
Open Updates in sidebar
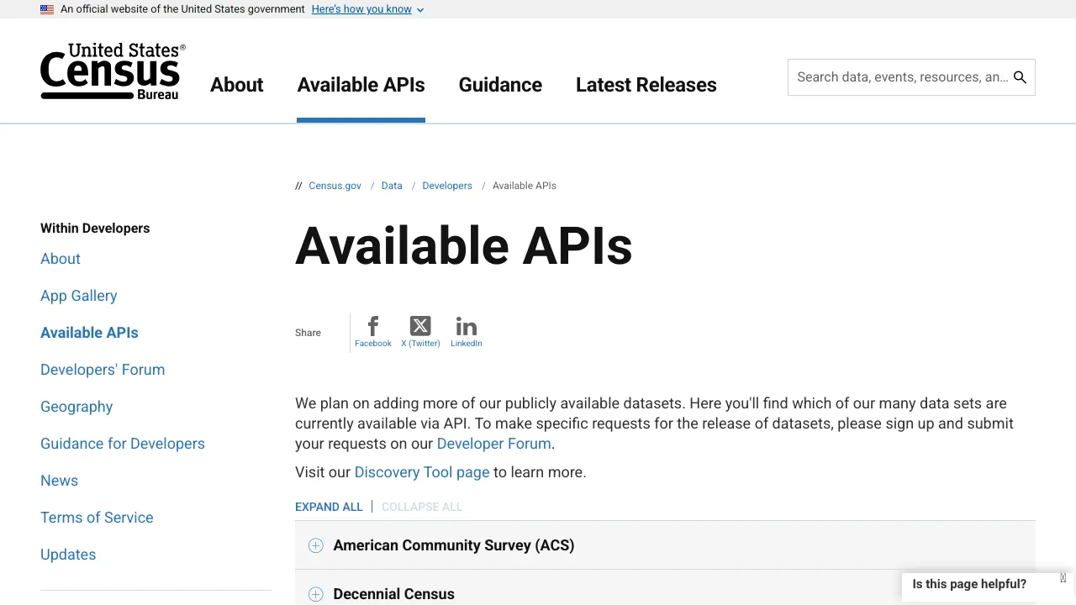pos(68,555)
